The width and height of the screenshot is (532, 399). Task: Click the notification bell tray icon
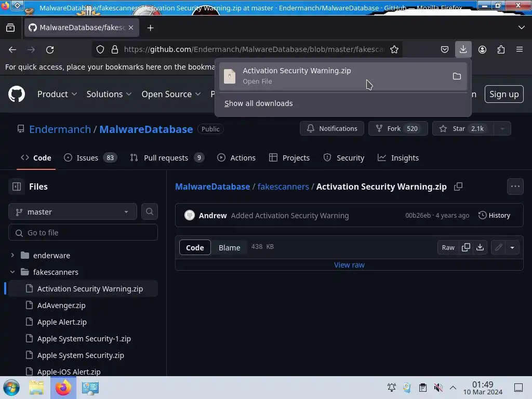click(392, 388)
